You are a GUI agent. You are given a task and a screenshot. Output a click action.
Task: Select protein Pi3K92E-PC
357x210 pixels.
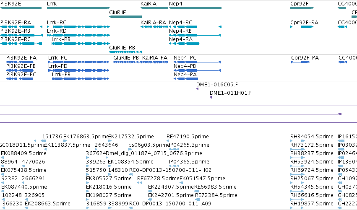[20, 79]
